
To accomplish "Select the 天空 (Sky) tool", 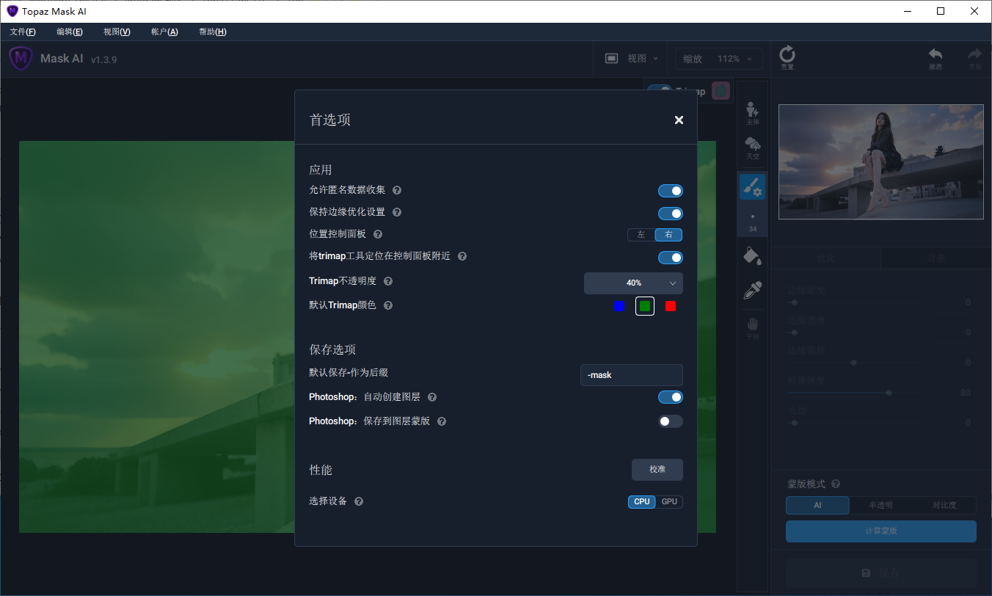I will (753, 148).
